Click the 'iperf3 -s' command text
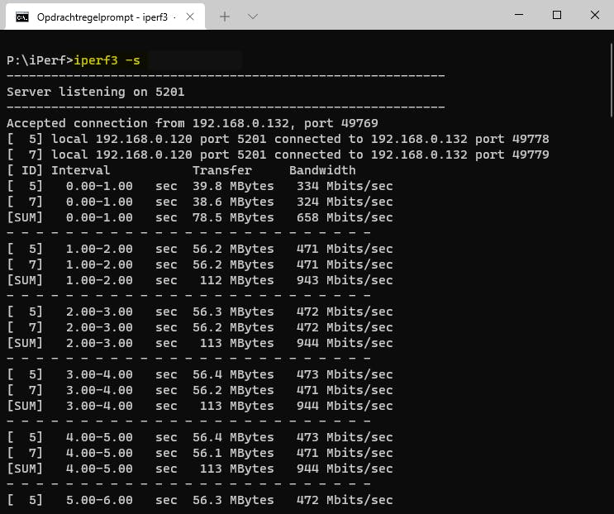This screenshot has width=614, height=514. pyautogui.click(x=107, y=60)
